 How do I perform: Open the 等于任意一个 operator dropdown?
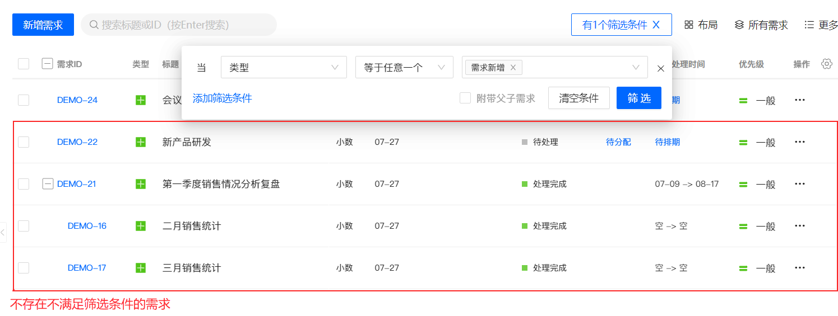coord(404,68)
